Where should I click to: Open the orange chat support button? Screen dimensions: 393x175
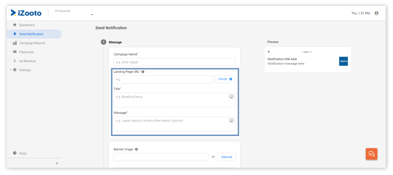tap(371, 154)
